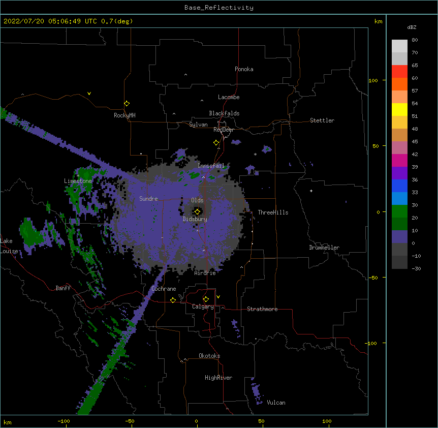
Task: Click the yellow diamond marker below Cochrane
Action: click(173, 300)
